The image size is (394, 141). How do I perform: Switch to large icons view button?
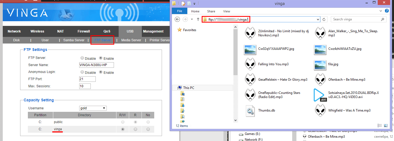pyautogui.click(x=385, y=126)
